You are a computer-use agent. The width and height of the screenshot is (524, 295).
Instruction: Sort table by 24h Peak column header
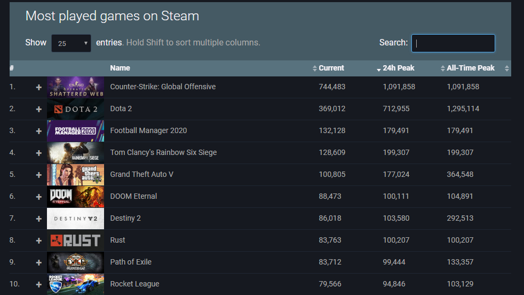[399, 68]
